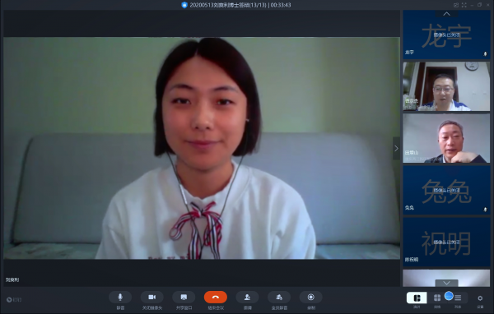This screenshot has height=314, width=494.
Task: Switch to the grid layout view
Action: coord(437,298)
